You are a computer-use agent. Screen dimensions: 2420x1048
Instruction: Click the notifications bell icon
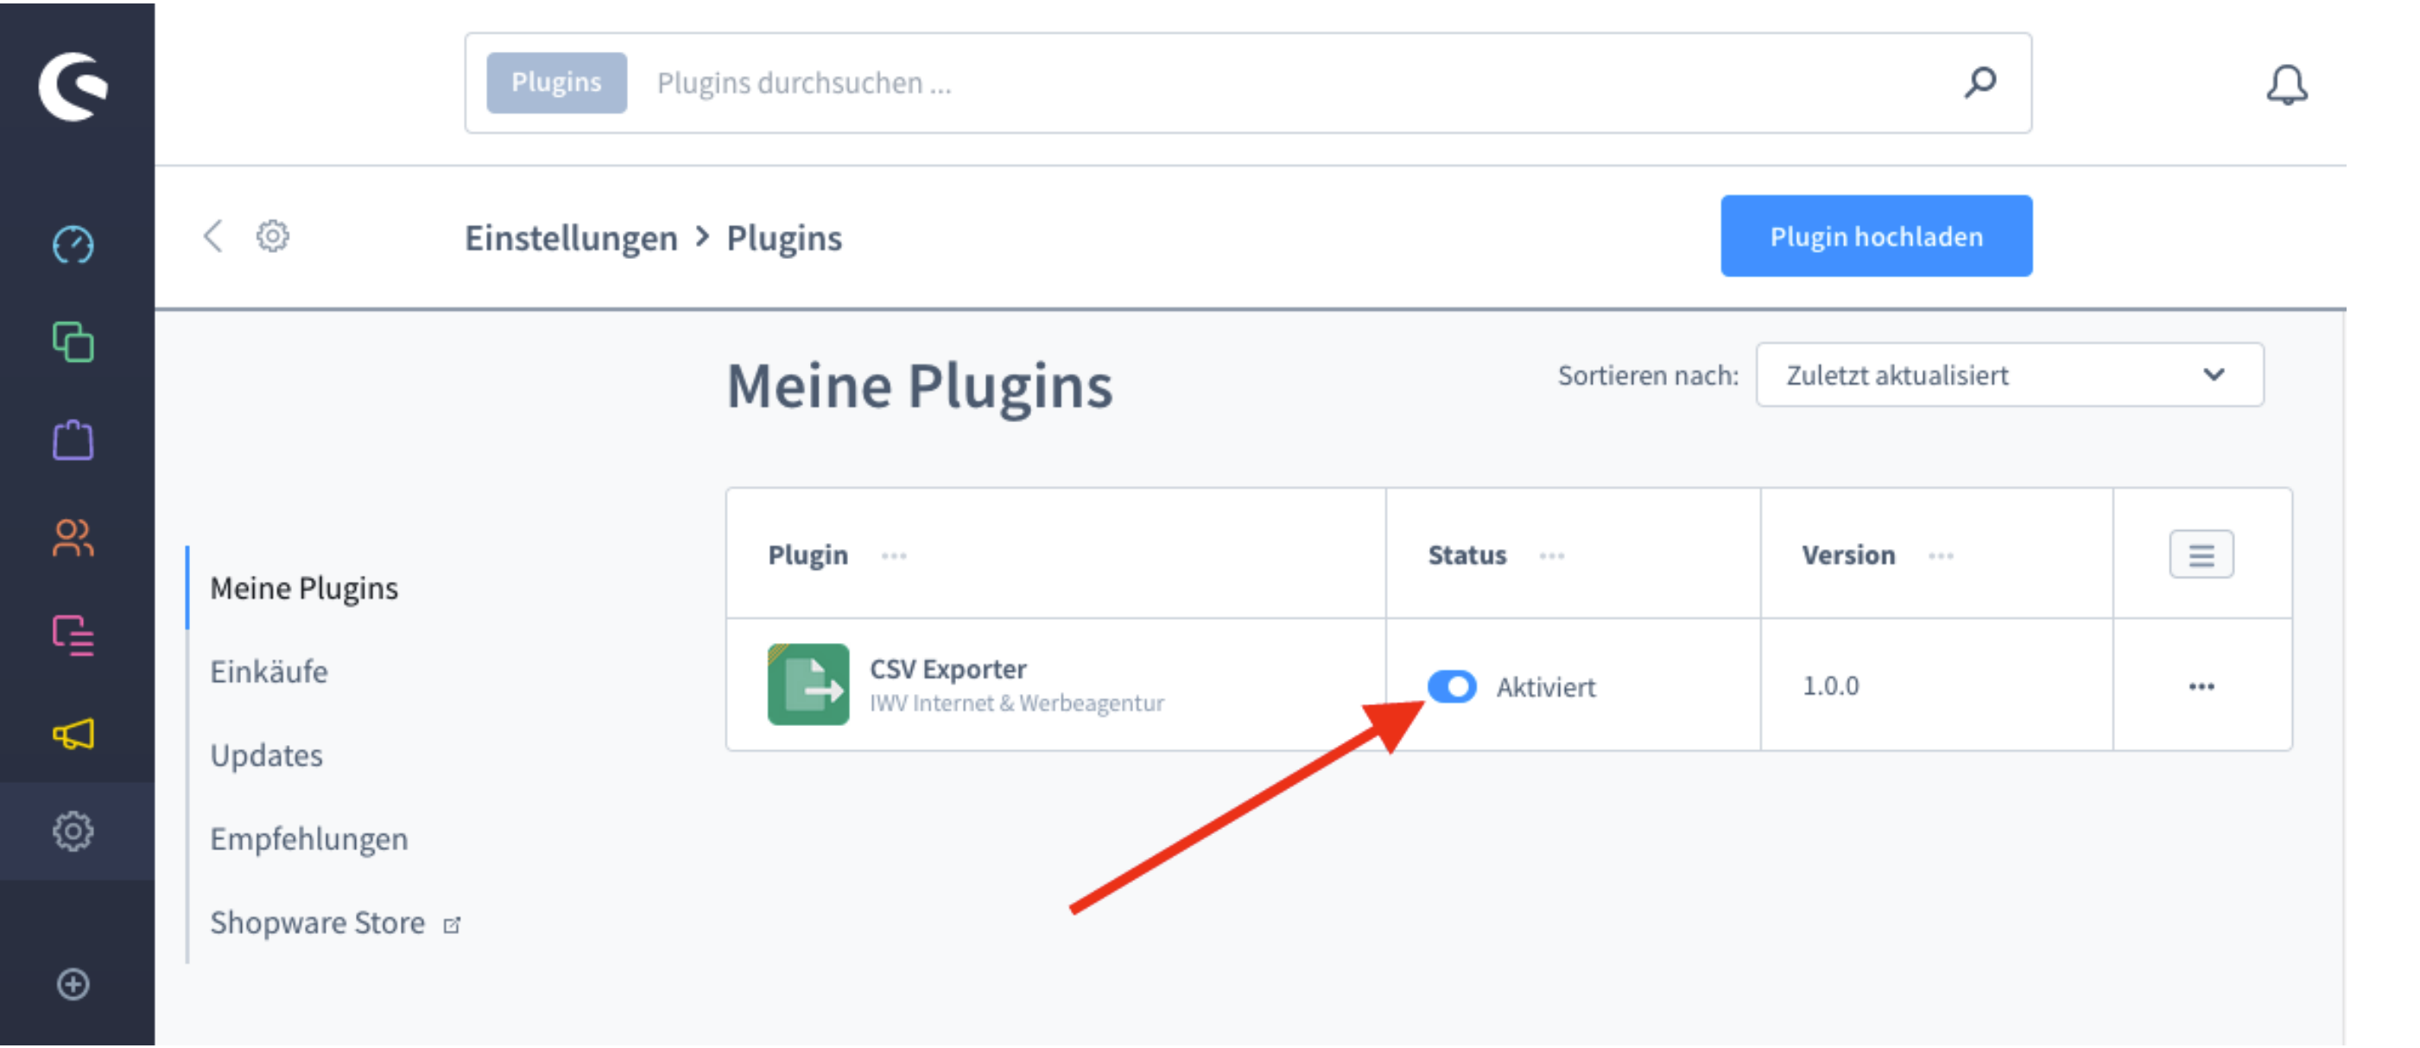click(x=2285, y=85)
